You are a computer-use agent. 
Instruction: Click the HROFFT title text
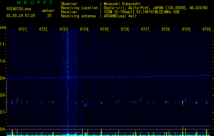coord(35,3)
